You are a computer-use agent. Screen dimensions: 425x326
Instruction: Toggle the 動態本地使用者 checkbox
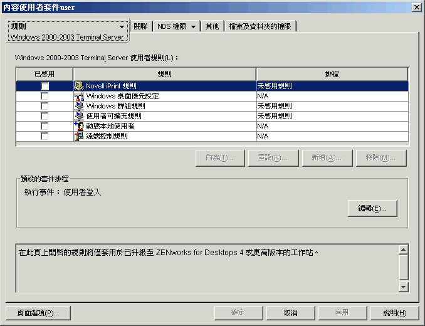45,126
